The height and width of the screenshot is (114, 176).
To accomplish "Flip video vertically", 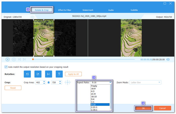I will coord(59,74).
